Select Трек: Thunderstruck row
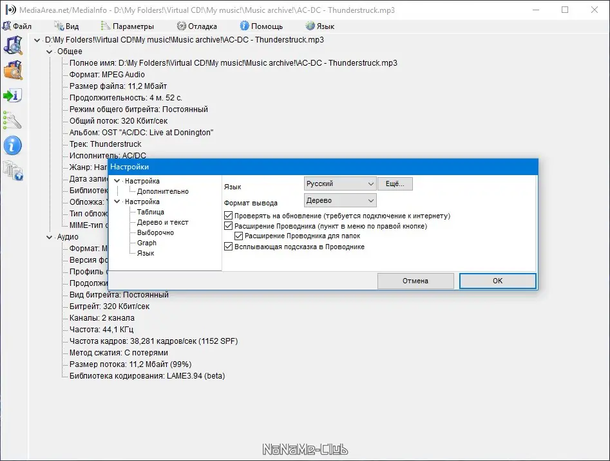 [x=106, y=144]
